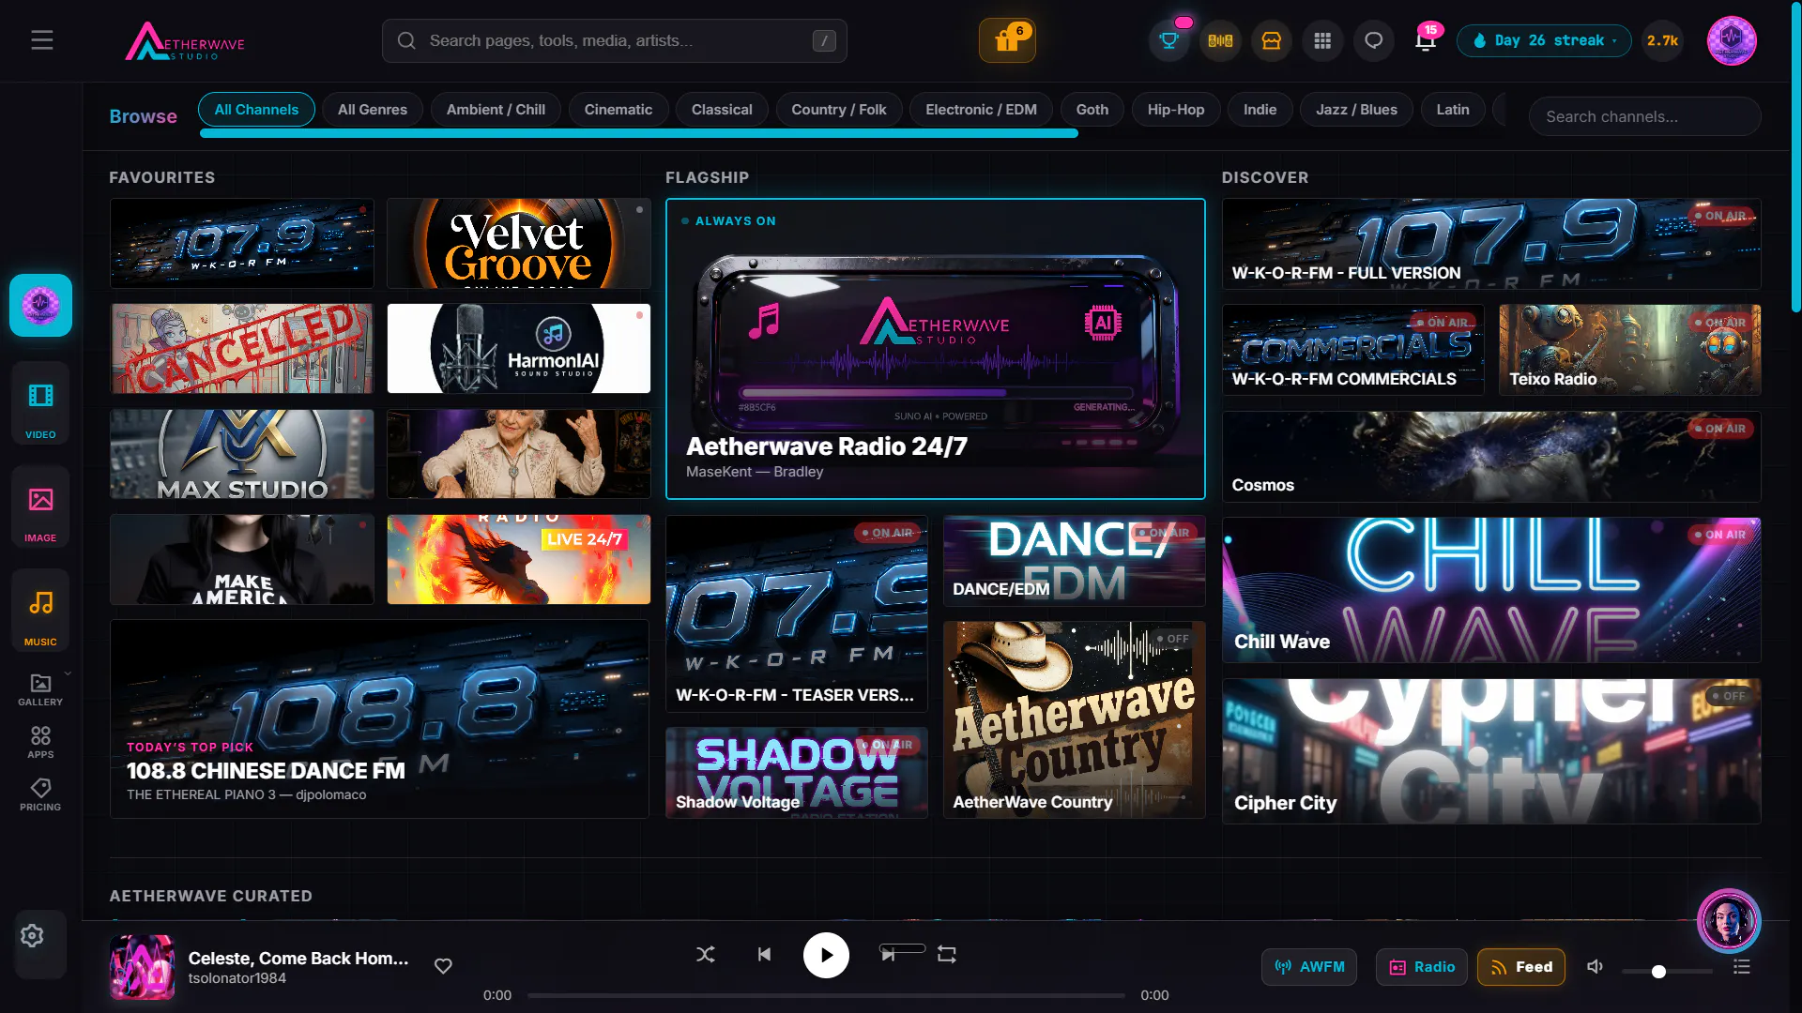The image size is (1802, 1013).
Task: Select the All Genres tab
Action: coord(373,110)
